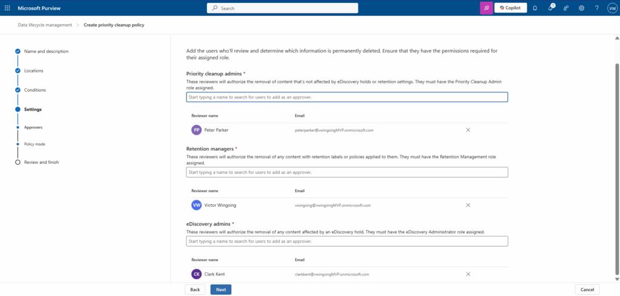The height and width of the screenshot is (296, 620).
Task: Cancel the policy creation
Action: coord(587,289)
